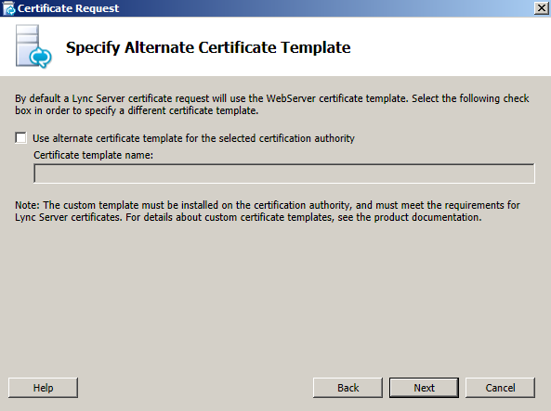Click the 'Certificate Request' title bar text
Screen dimensions: 551x411
pyautogui.click(x=68, y=8)
